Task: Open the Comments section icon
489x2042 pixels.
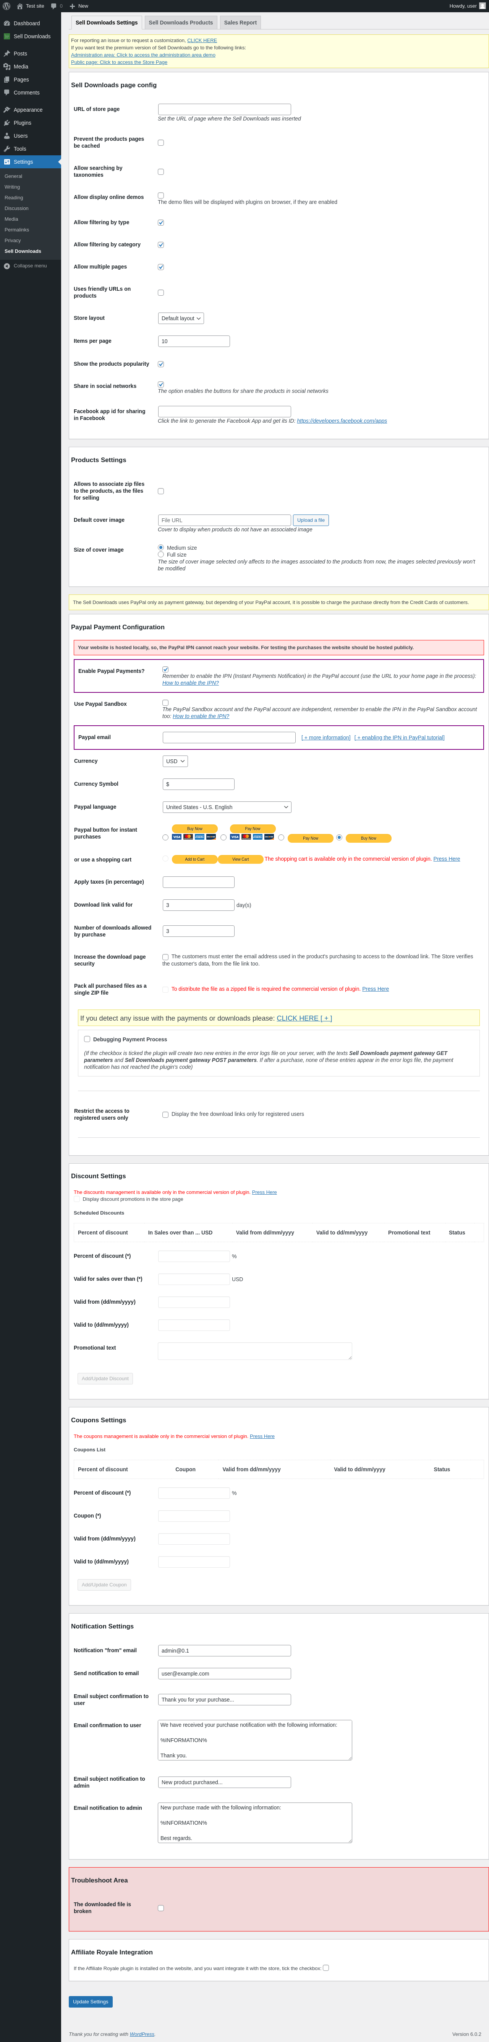Action: coord(7,93)
